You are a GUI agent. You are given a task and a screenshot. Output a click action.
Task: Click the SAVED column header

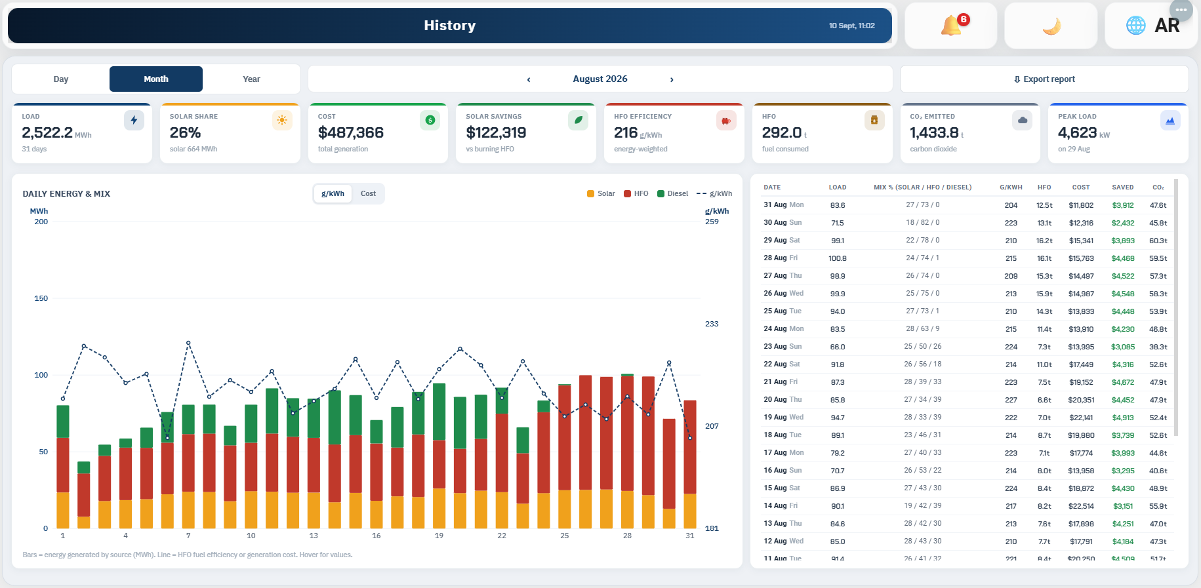1123,187
